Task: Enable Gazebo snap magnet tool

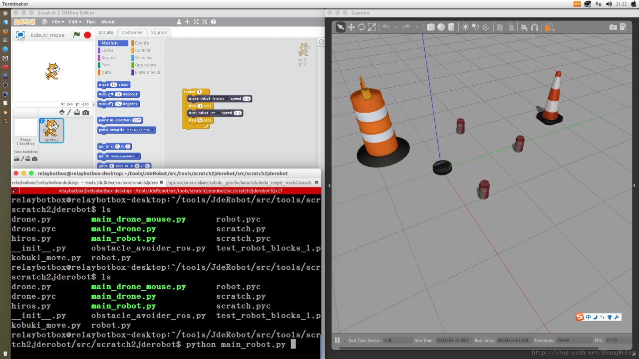Action: 535,27
